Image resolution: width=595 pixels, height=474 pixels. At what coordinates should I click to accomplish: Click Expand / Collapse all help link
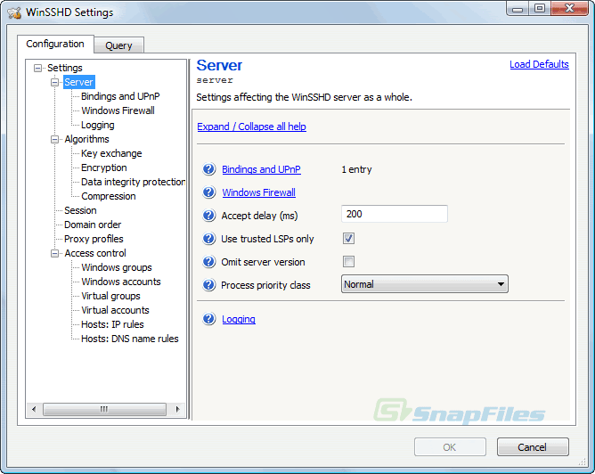[251, 127]
